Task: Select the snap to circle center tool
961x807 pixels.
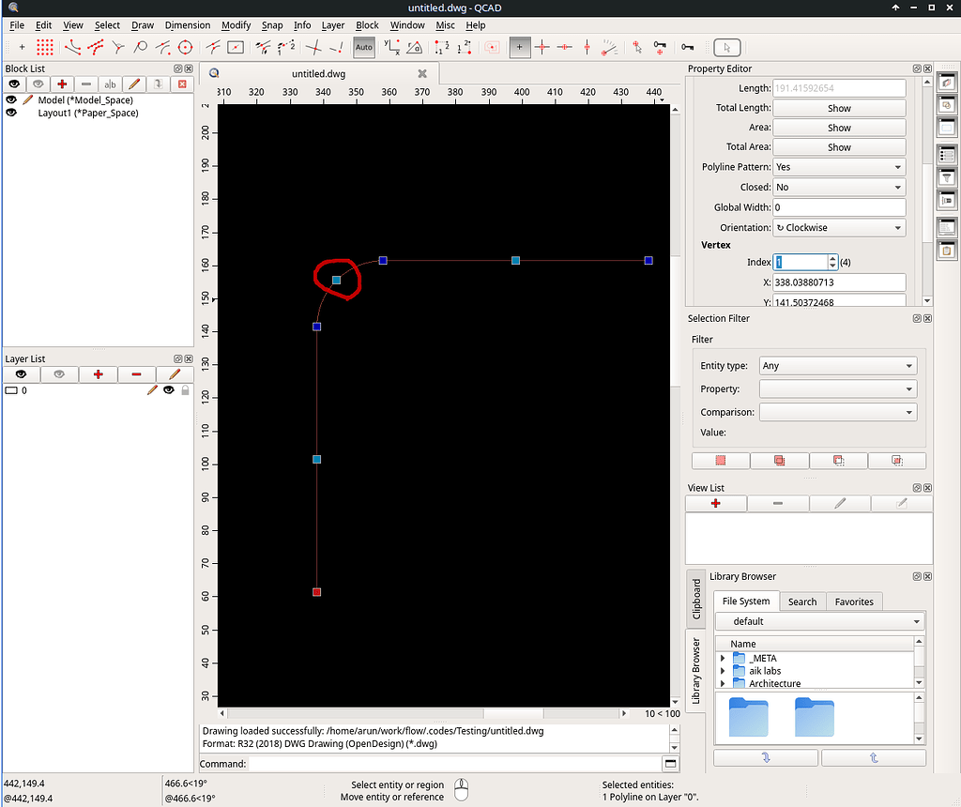Action: 185,47
